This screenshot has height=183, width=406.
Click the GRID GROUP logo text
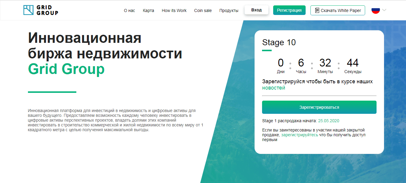(47, 10)
